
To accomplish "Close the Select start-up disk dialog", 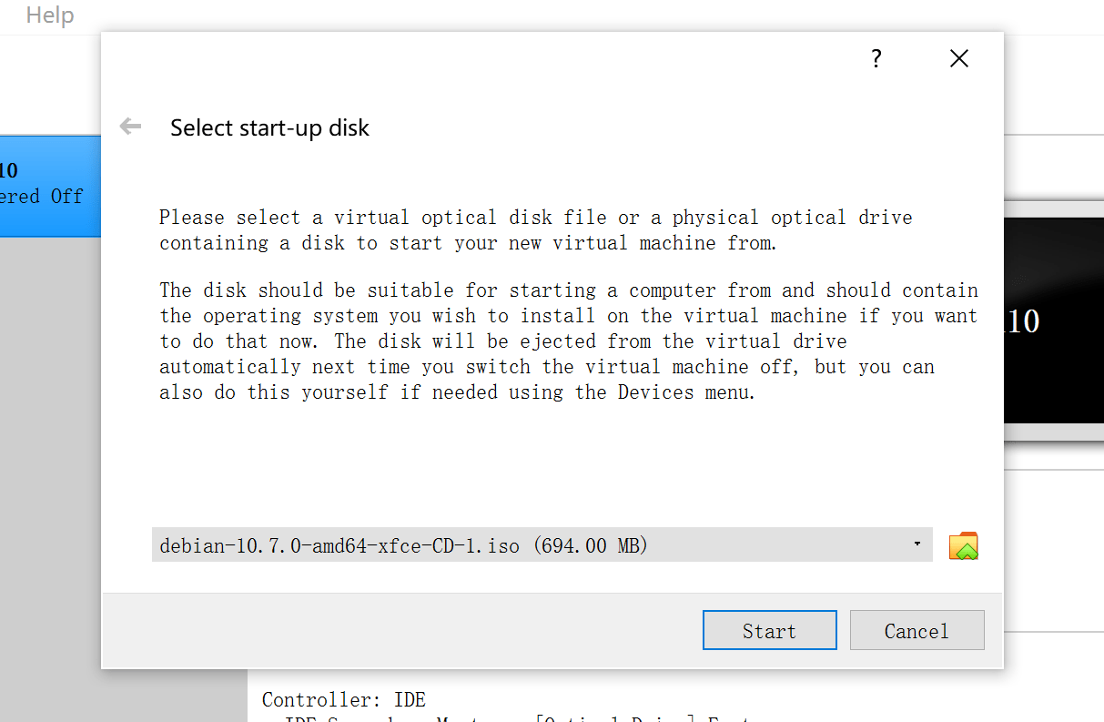I will [958, 59].
